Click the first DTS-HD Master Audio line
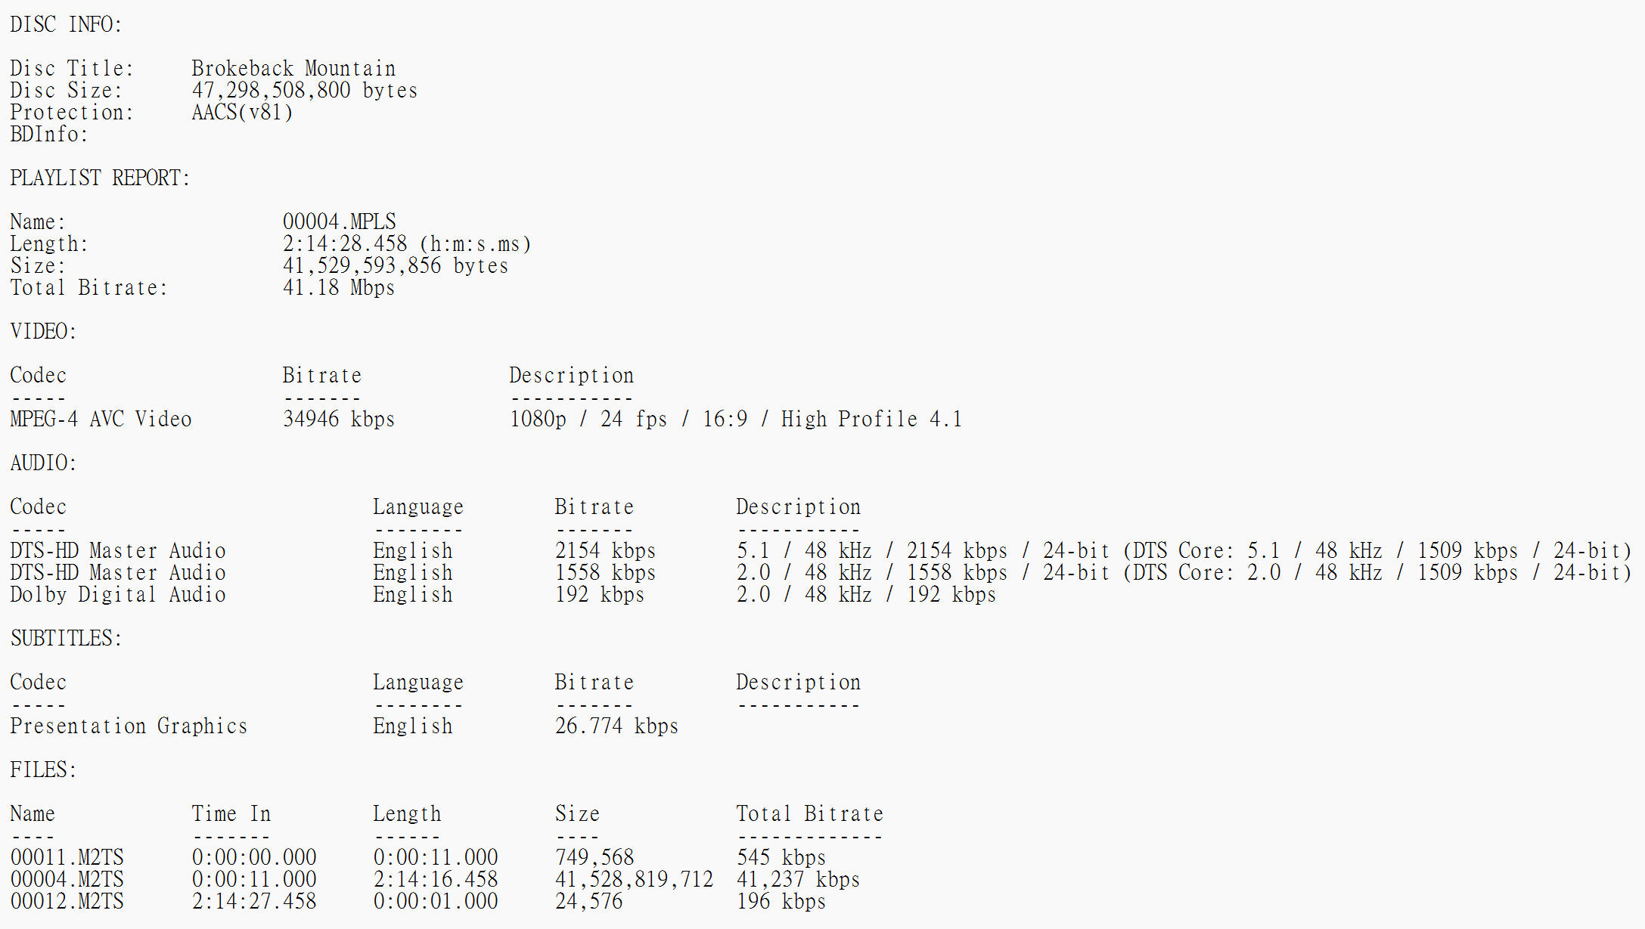This screenshot has height=929, width=1645. click(118, 551)
